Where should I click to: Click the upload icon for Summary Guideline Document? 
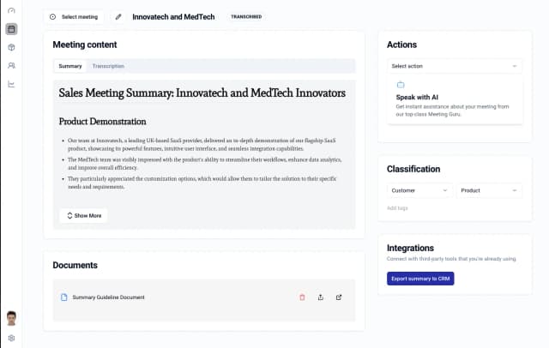point(320,297)
